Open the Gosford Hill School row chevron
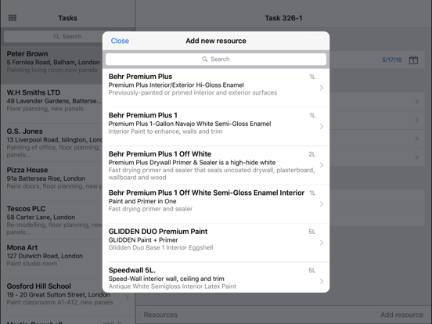The image size is (432, 324). point(127,297)
